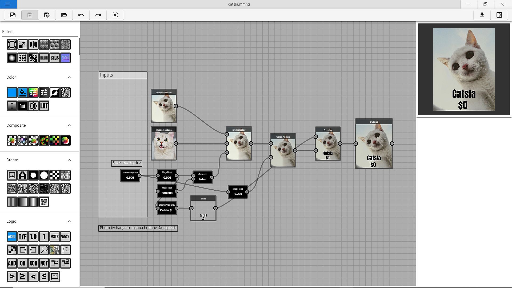Click the download export icon
Viewport: 512px width, 288px height.
482,15
